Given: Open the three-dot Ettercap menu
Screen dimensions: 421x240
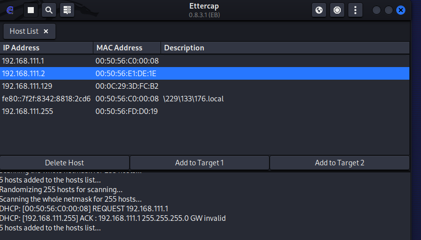Looking at the screenshot, I should click(355, 10).
